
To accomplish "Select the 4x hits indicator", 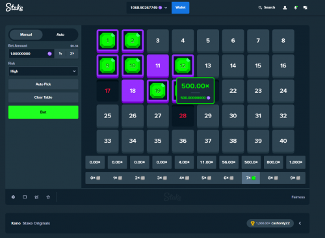I will pos(184,178).
